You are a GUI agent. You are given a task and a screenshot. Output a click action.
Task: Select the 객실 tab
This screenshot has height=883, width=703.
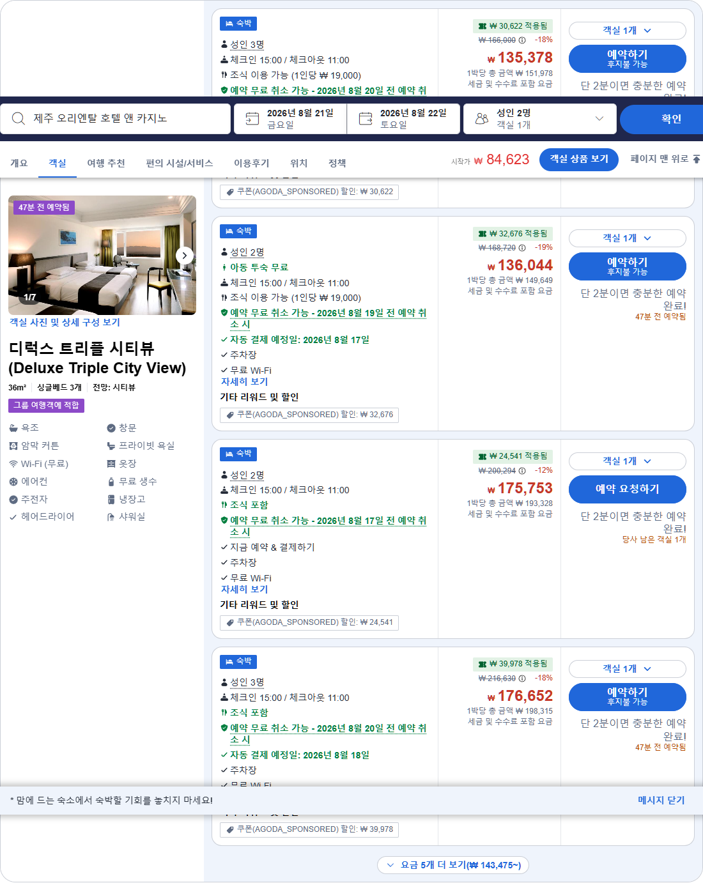(x=58, y=164)
